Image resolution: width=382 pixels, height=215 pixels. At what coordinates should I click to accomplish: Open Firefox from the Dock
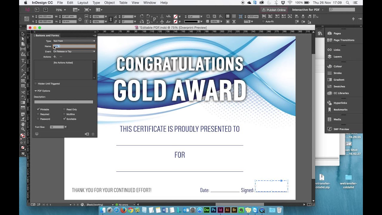(x=124, y=210)
